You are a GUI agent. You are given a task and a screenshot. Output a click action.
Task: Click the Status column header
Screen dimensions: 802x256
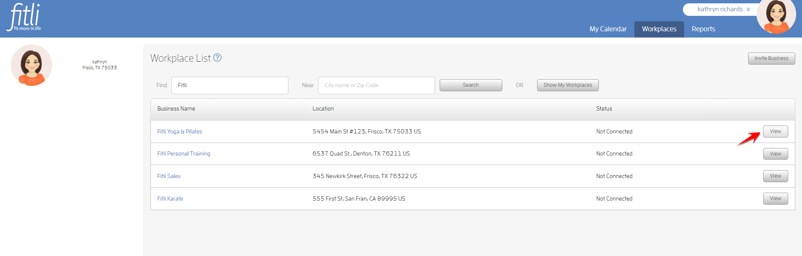pyautogui.click(x=604, y=108)
